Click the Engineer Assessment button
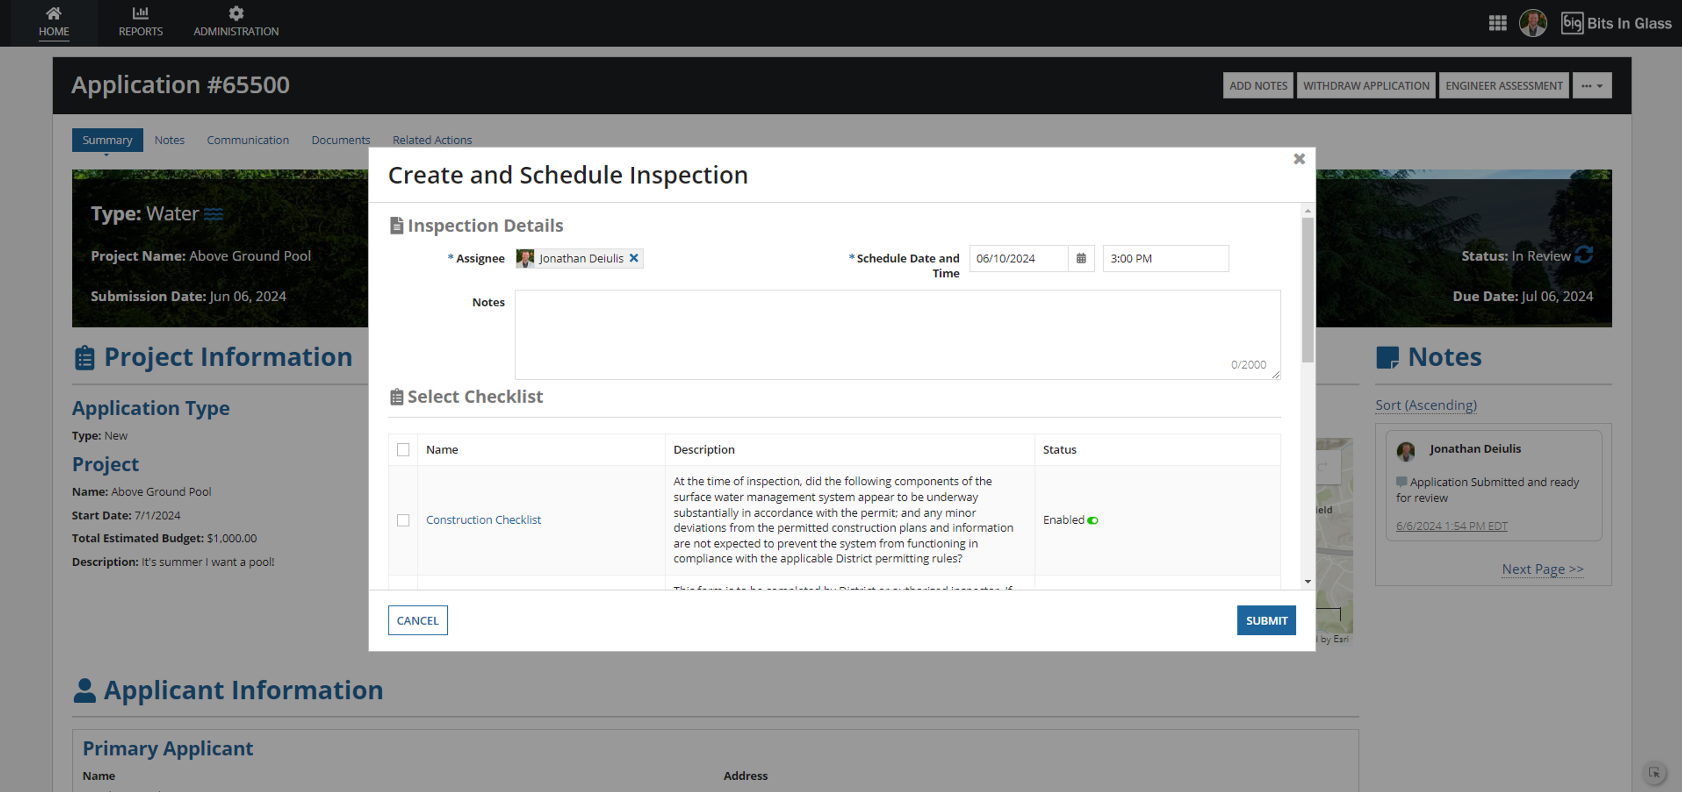The width and height of the screenshot is (1682, 792). click(x=1504, y=86)
